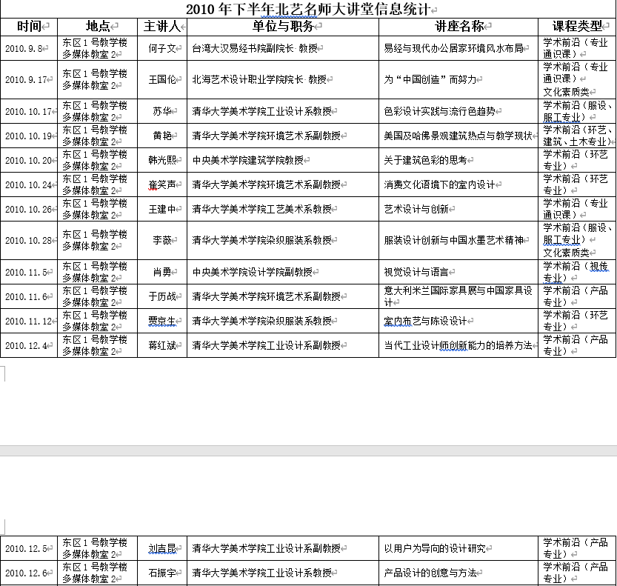Select the '时间' column header cell
The image size is (617, 586).
click(x=29, y=27)
